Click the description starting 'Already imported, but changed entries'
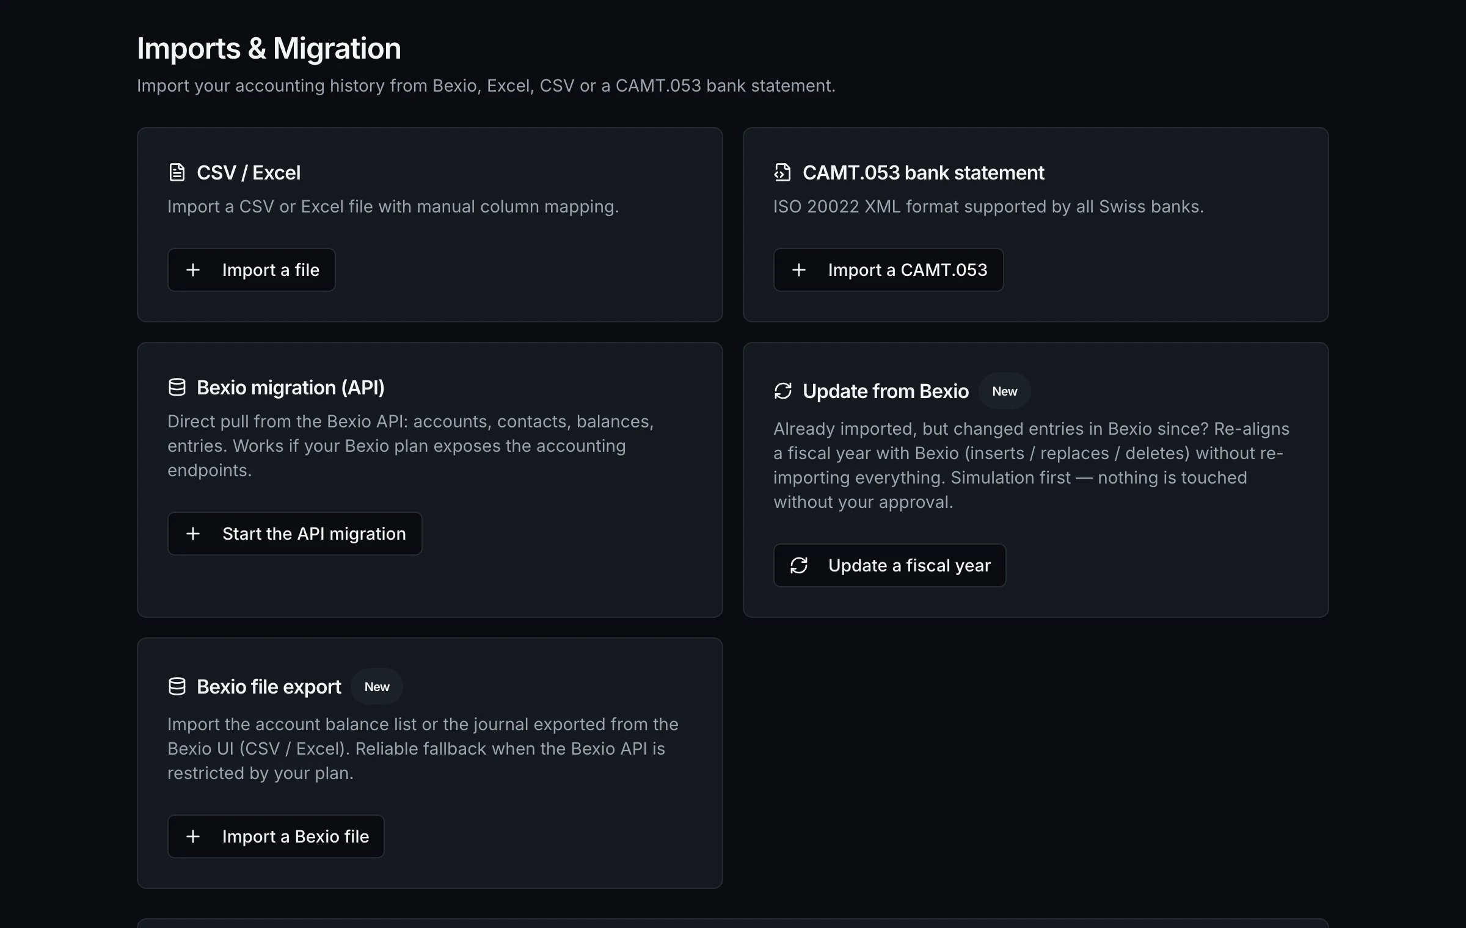This screenshot has height=928, width=1466. [x=1032, y=465]
